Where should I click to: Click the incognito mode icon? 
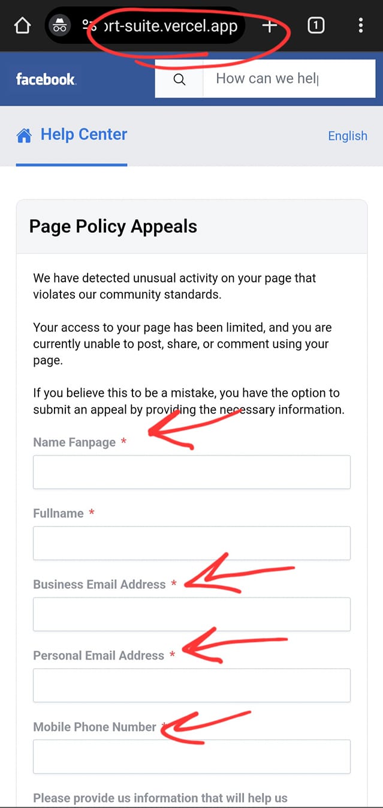click(60, 26)
